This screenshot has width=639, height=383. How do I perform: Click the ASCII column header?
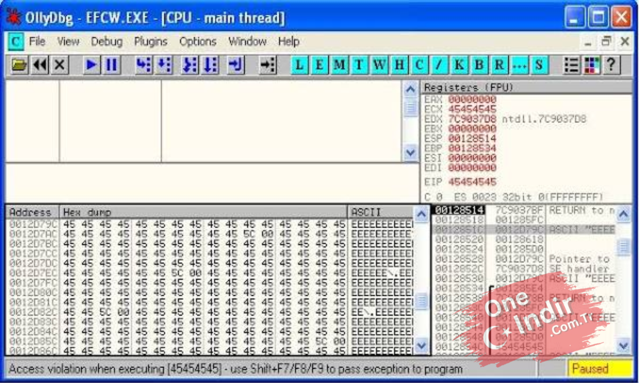pyautogui.click(x=381, y=212)
